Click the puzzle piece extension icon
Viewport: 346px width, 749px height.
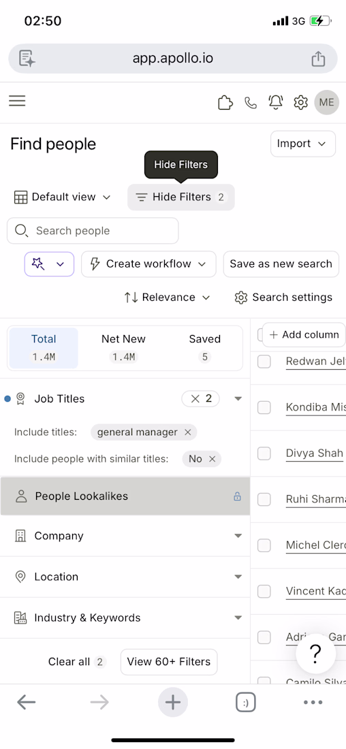coord(225,103)
